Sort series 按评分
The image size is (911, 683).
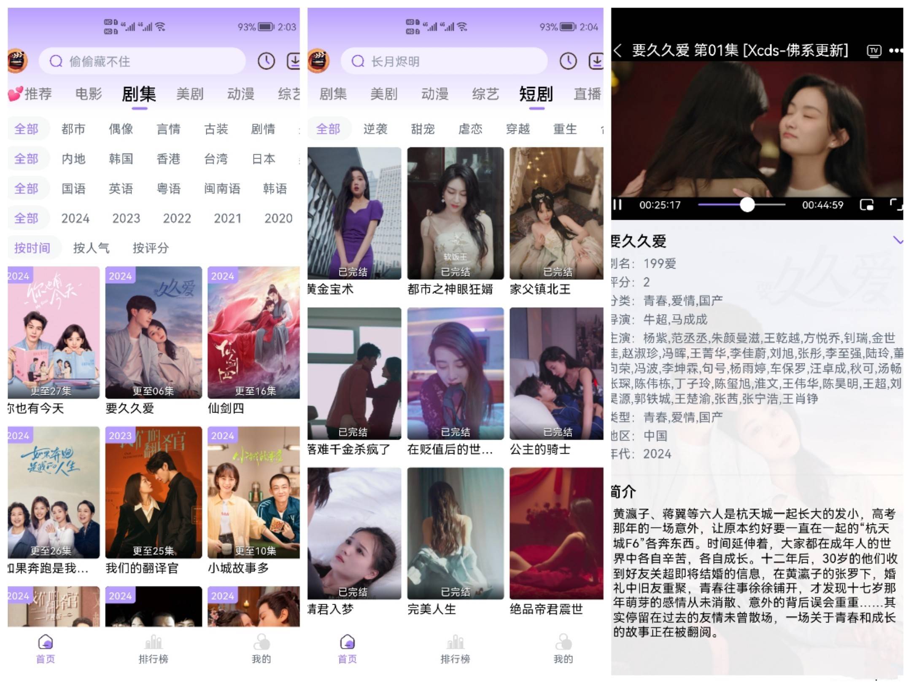tap(151, 248)
